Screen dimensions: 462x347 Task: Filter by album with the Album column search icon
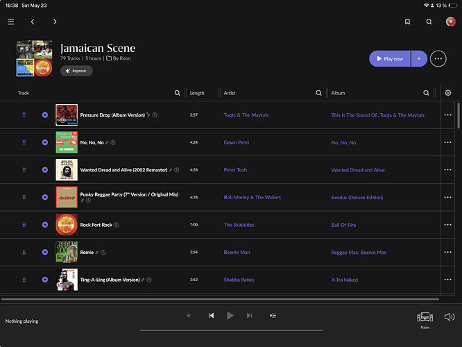click(x=426, y=93)
